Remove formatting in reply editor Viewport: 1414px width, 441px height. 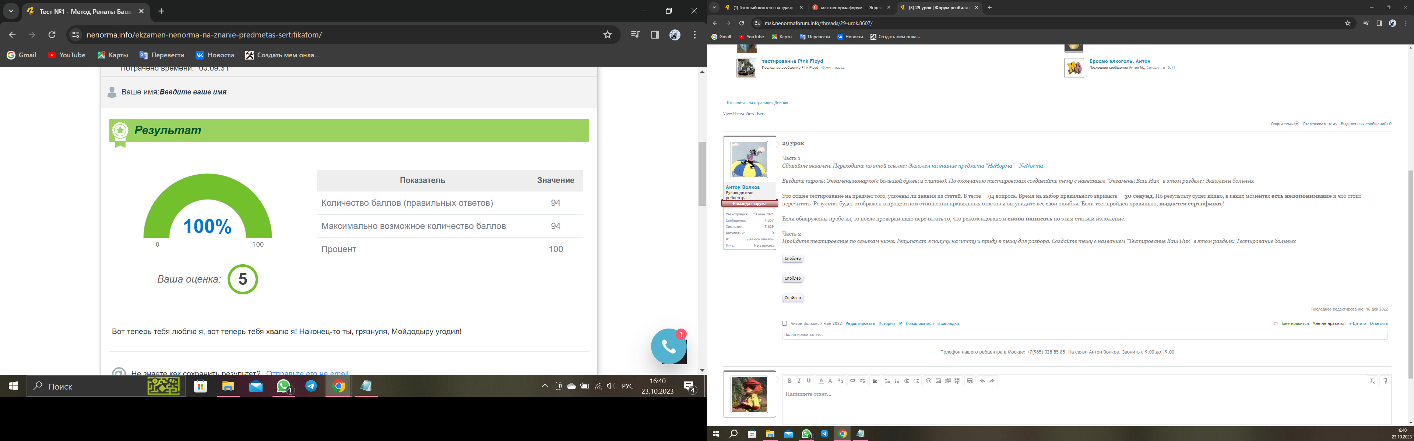(1372, 381)
